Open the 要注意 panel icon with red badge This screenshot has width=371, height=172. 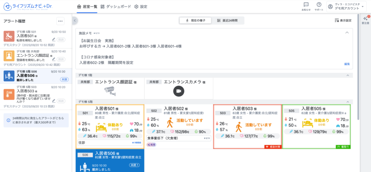coord(365,19)
